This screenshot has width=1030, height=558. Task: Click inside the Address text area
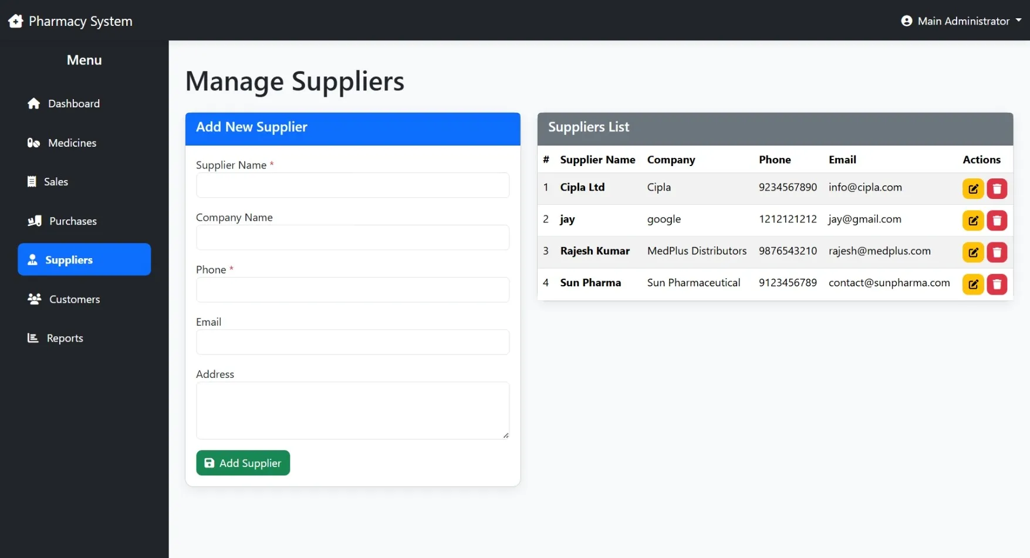tap(352, 410)
